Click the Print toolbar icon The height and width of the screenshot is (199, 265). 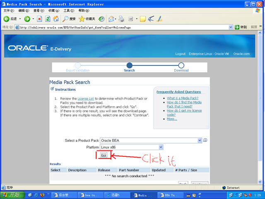pyautogui.click(x=121, y=19)
